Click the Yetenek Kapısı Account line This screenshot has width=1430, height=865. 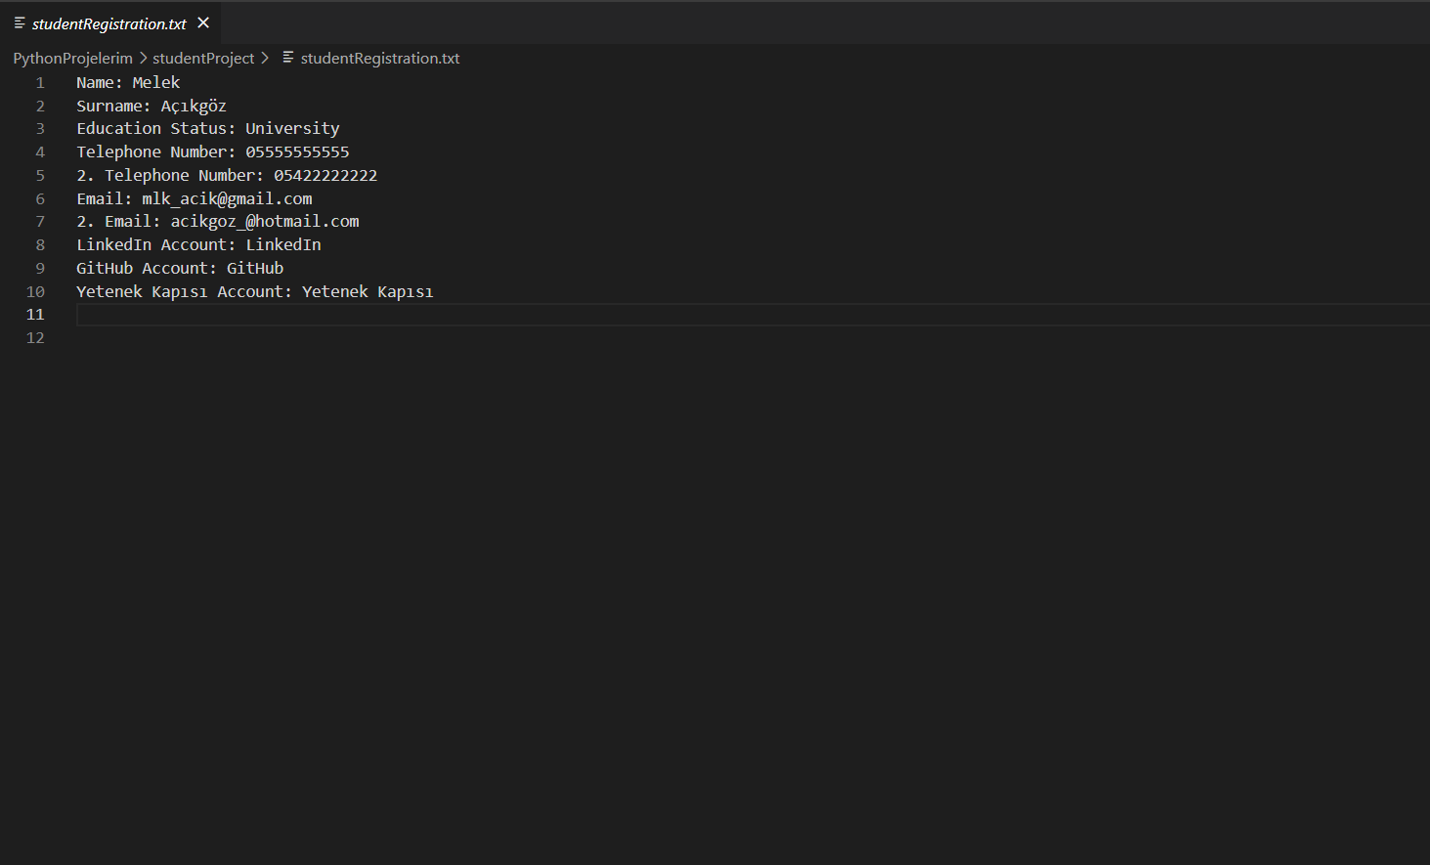[x=254, y=291]
